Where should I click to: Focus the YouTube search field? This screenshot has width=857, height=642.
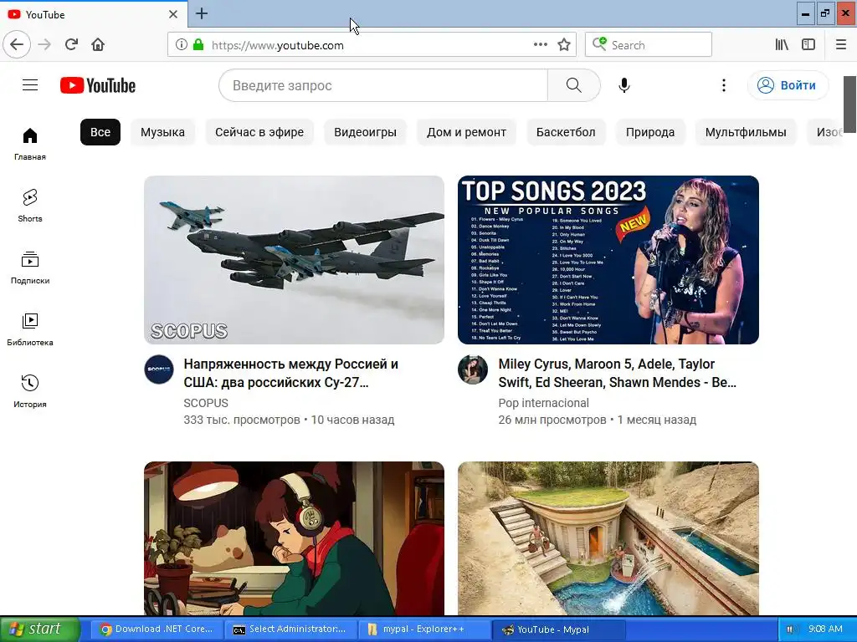tap(383, 85)
